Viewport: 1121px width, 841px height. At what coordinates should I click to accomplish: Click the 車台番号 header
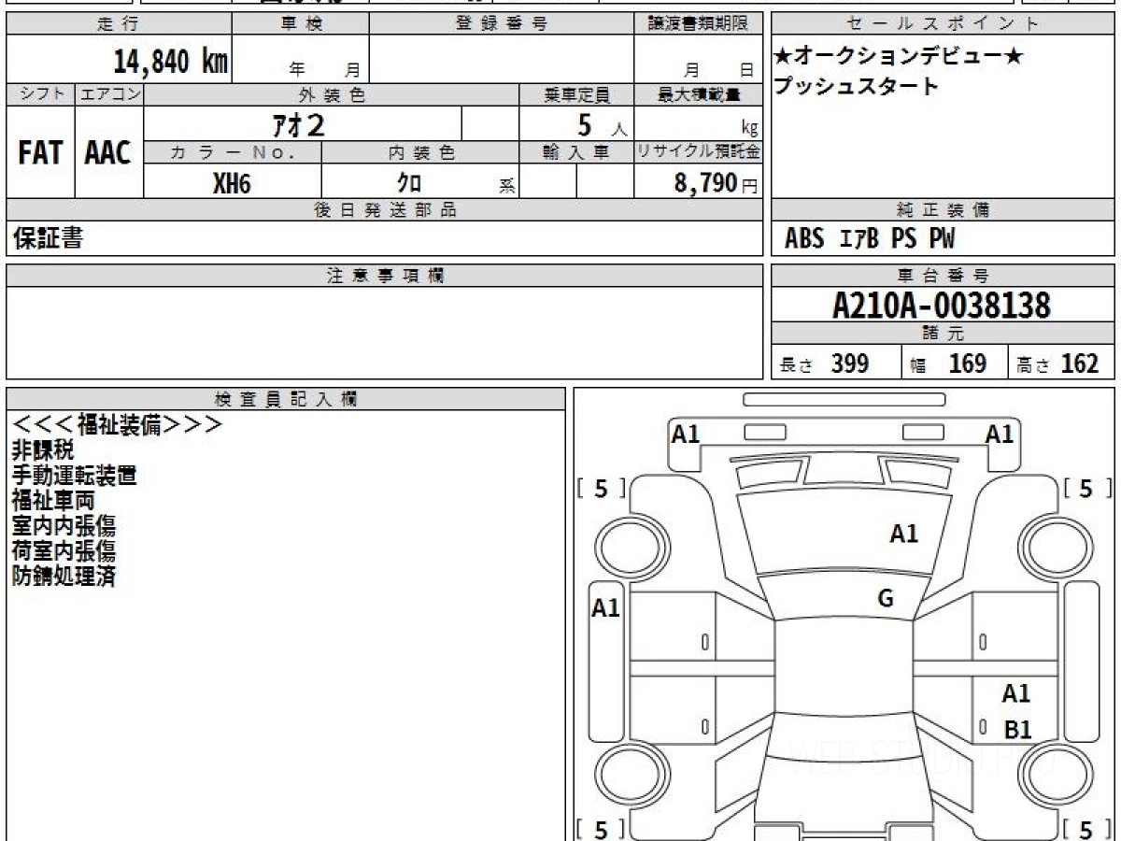[944, 276]
